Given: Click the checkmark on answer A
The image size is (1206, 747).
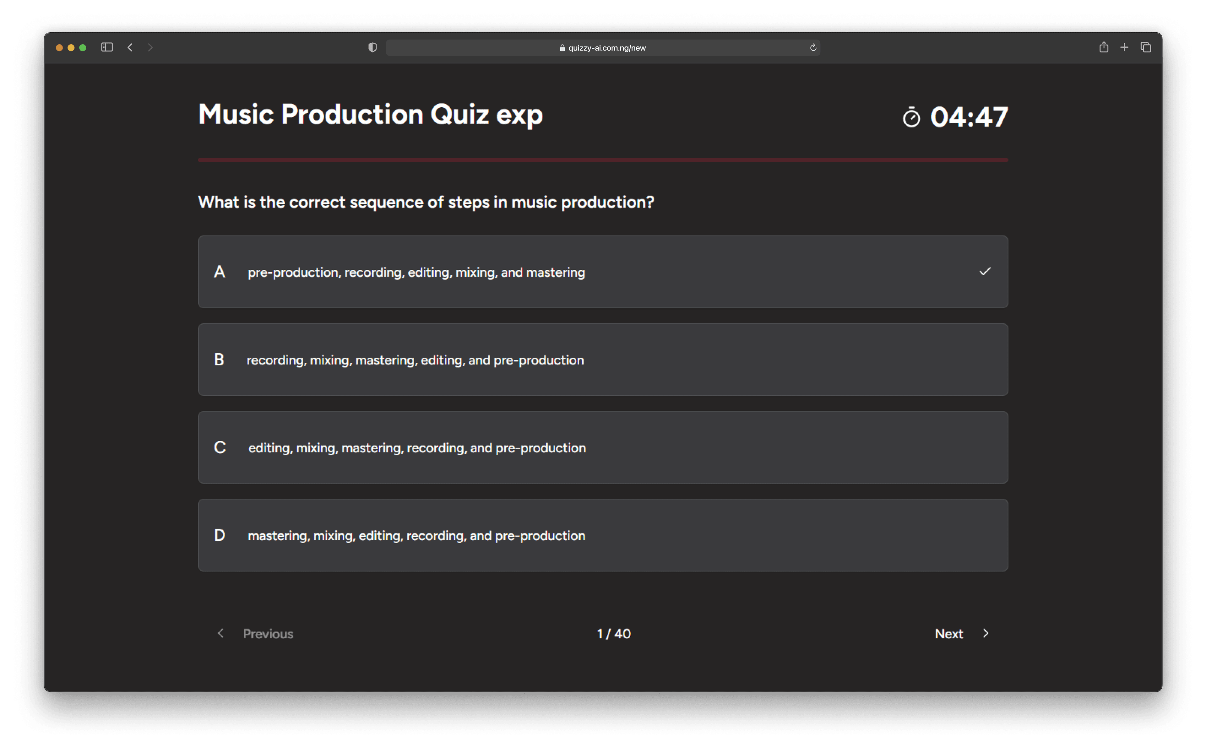Looking at the screenshot, I should (x=985, y=271).
